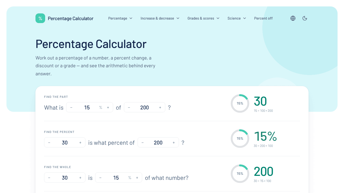The image size is (344, 193).
Task: Open the Increase & decrease menu
Action: pos(160,18)
